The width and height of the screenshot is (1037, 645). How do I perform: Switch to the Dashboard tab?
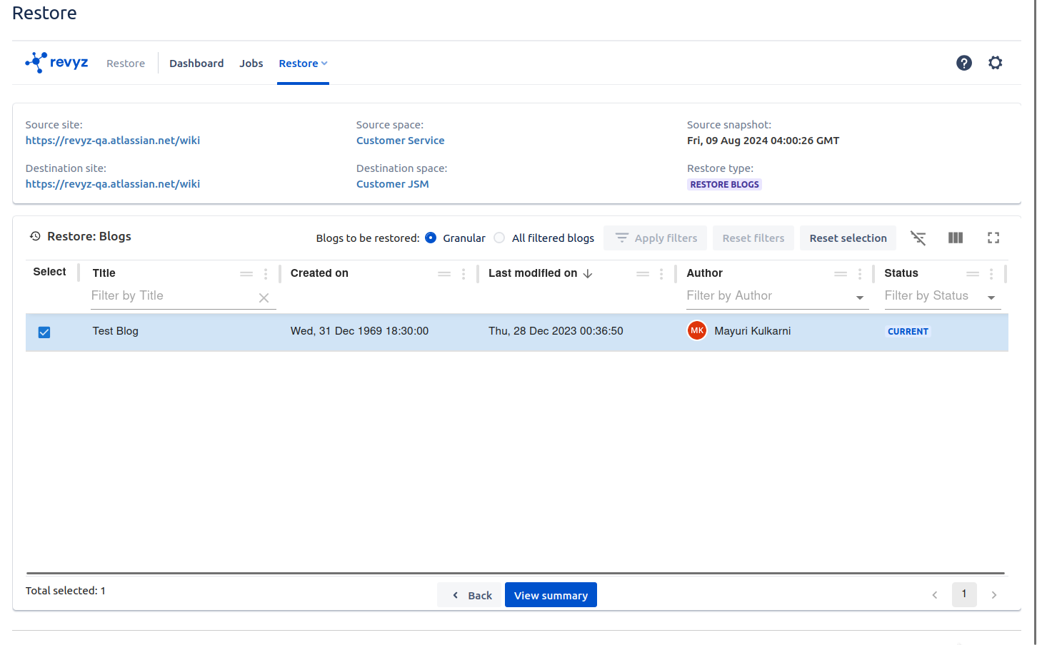196,64
